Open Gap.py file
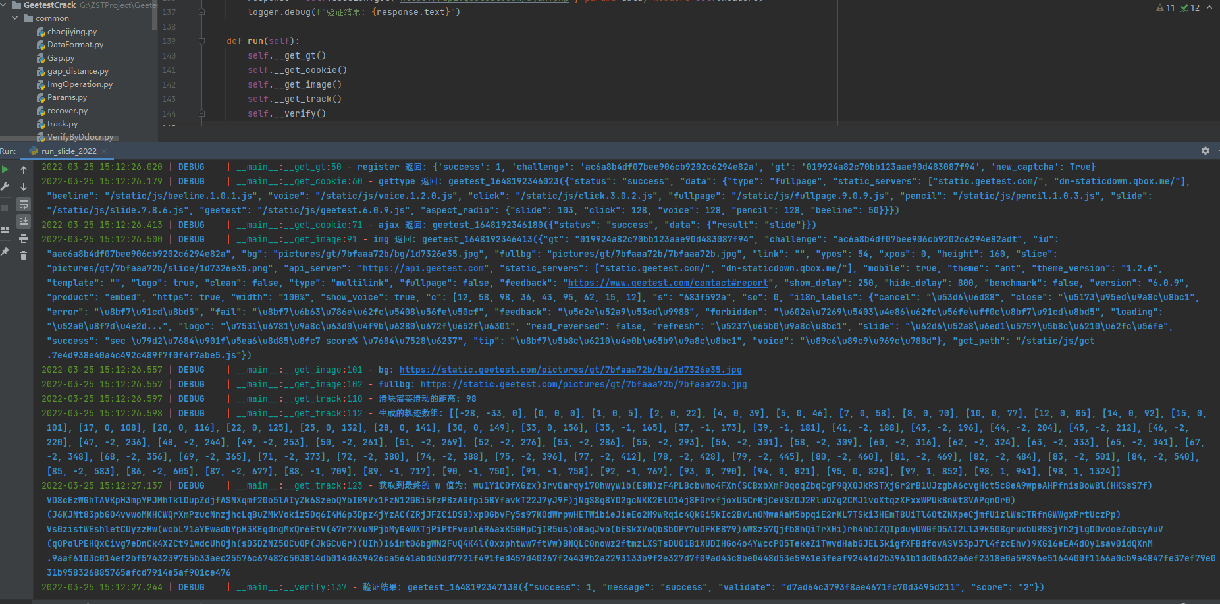This screenshot has width=1220, height=604. coord(61,58)
